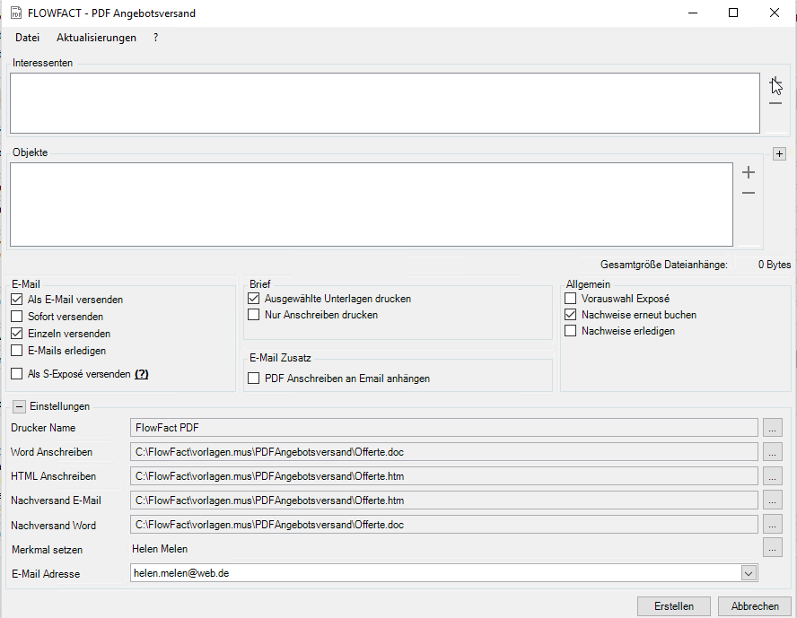Browse for HTML Anschreiben file
This screenshot has height=618, width=797.
coord(773,476)
